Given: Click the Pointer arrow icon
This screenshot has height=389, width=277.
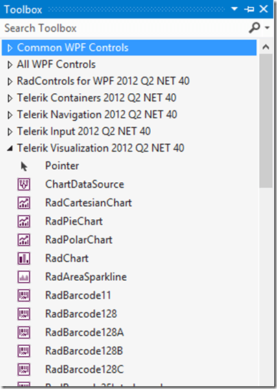Looking at the screenshot, I should pyautogui.click(x=24, y=166).
